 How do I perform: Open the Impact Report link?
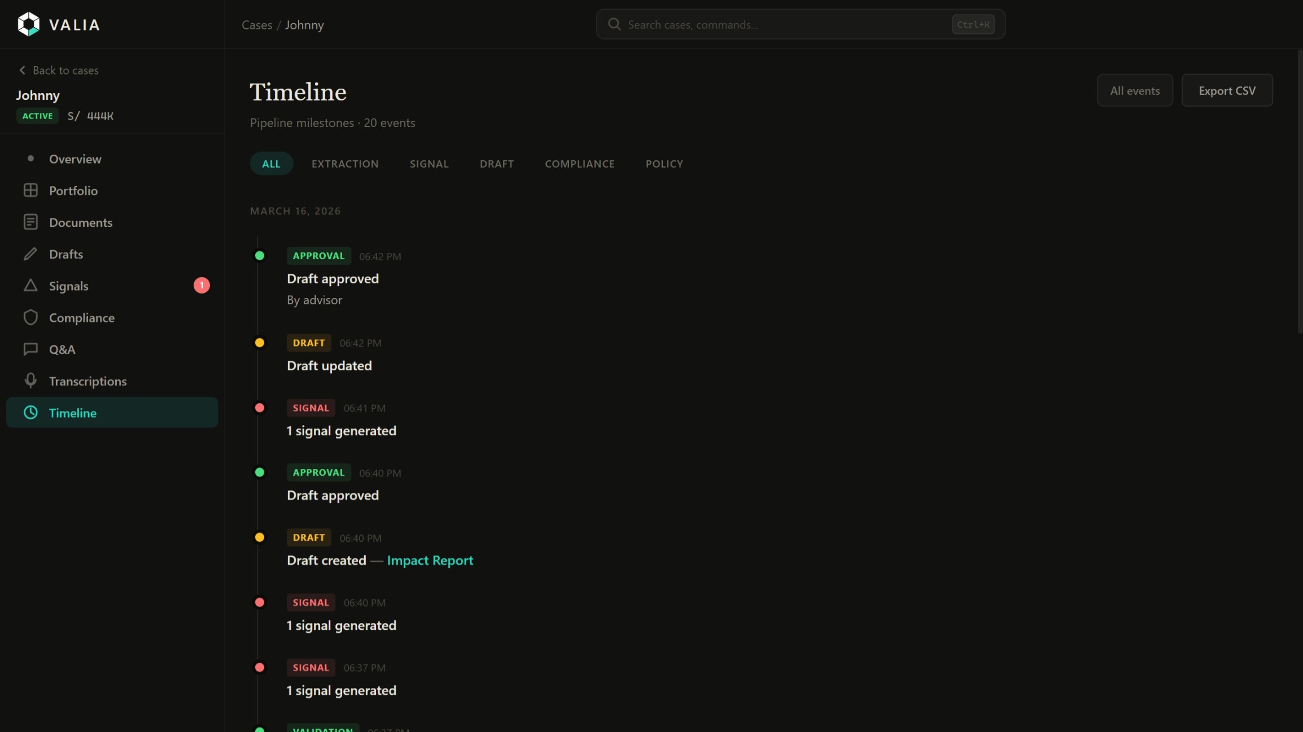[x=430, y=560]
